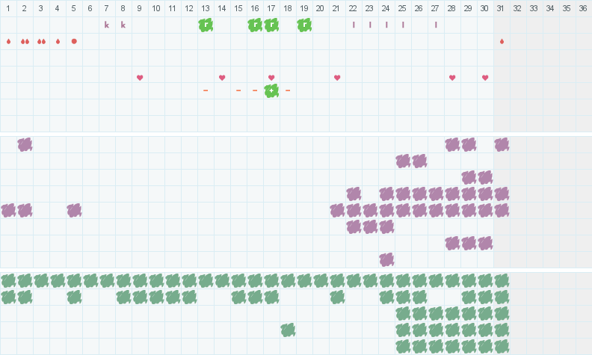The height and width of the screenshot is (355, 592).
Task: Select the purple 'k' mark on day 7
Action: (x=107, y=25)
